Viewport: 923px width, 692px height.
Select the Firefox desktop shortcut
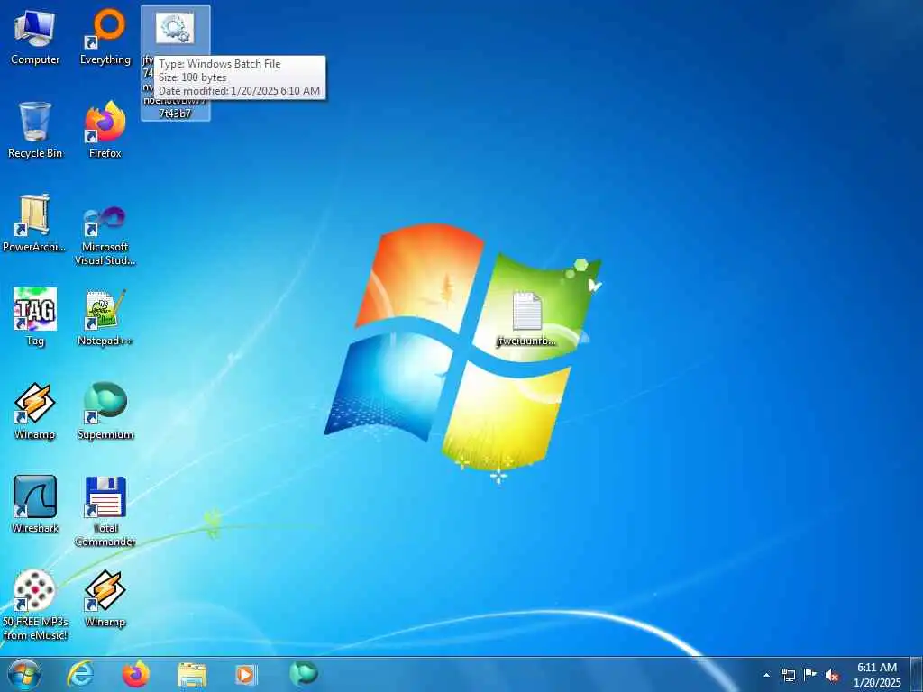[x=105, y=130]
